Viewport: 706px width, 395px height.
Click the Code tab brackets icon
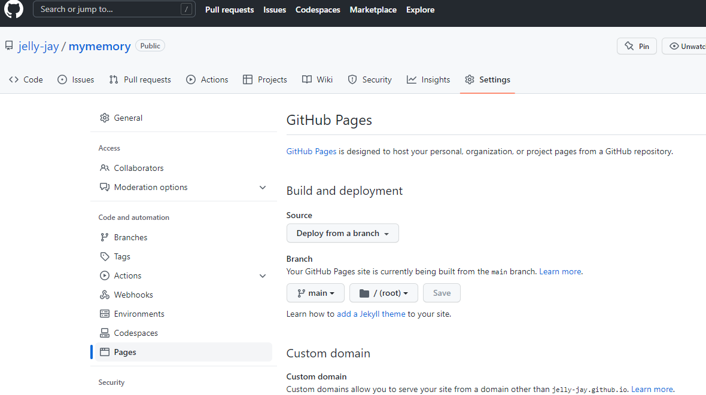coord(14,79)
